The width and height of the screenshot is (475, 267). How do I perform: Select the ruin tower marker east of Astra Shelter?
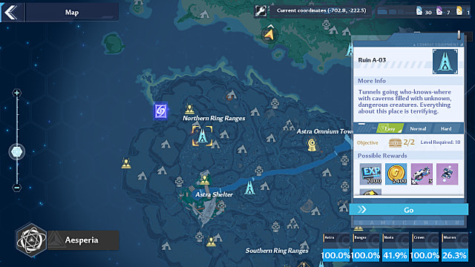click(249, 187)
